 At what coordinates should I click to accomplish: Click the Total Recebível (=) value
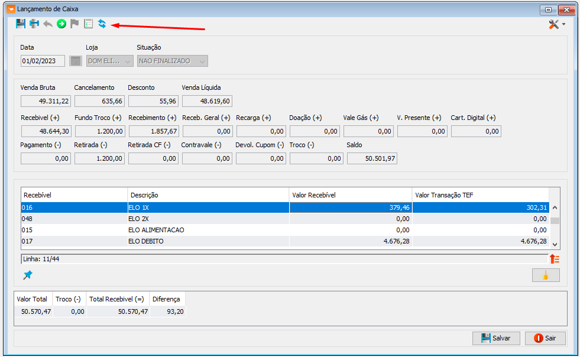pyautogui.click(x=118, y=311)
